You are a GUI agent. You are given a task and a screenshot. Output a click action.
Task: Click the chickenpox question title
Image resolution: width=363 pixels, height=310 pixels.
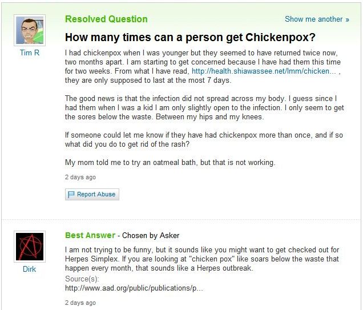click(x=191, y=38)
